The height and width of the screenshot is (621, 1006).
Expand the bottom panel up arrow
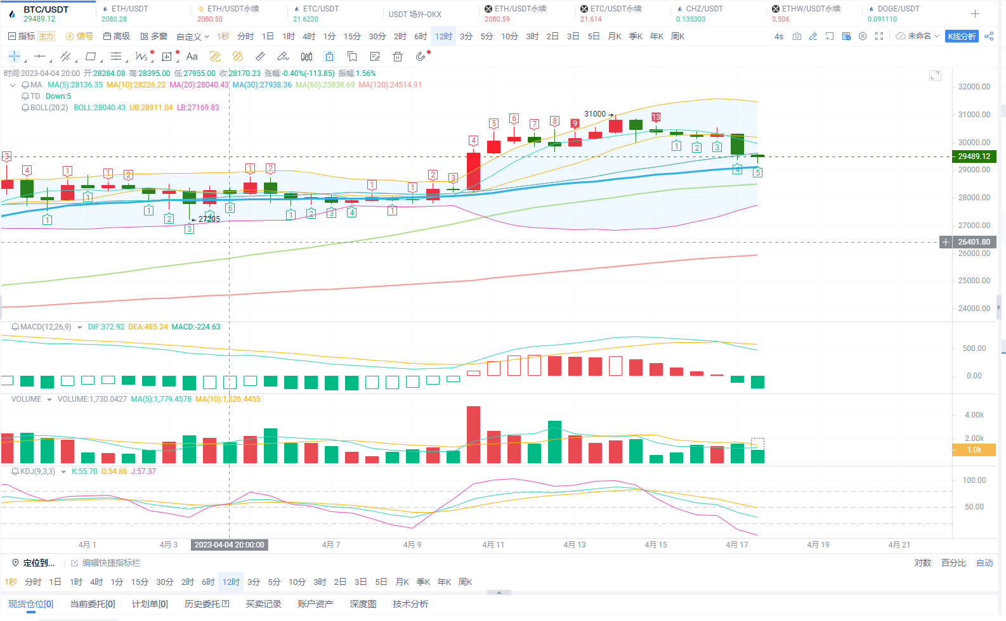click(499, 592)
